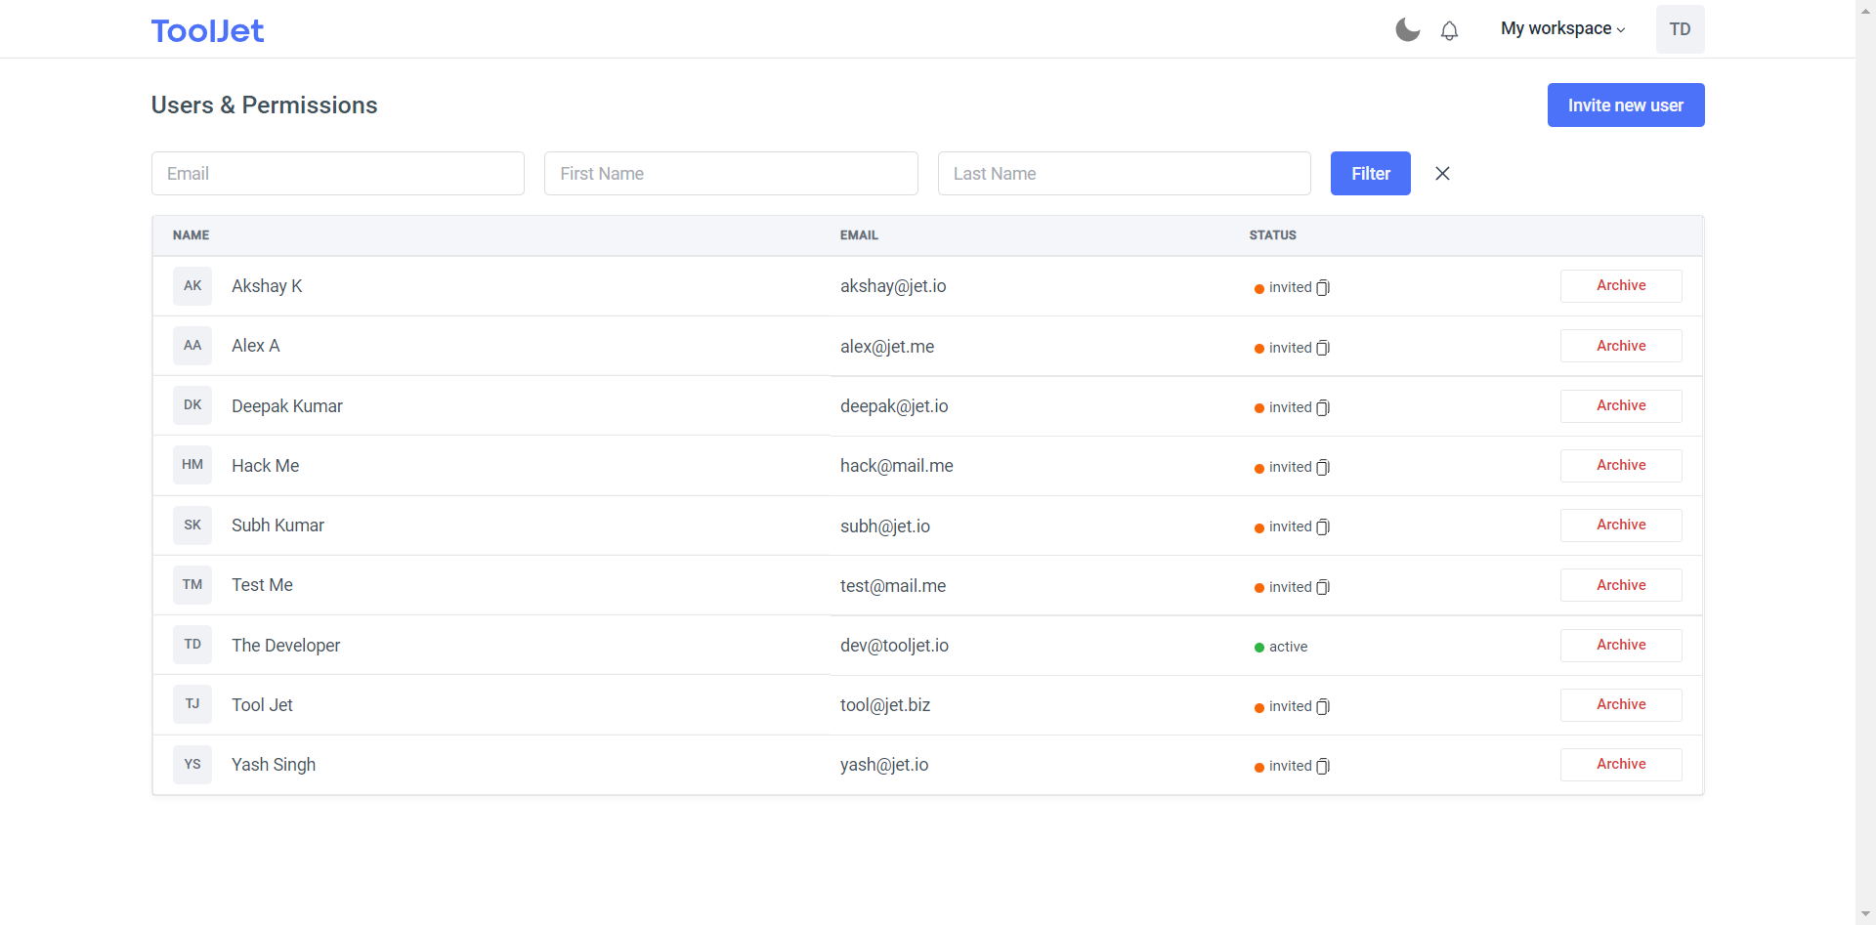Click the TM avatar badge
This screenshot has height=925, width=1876.
pyautogui.click(x=192, y=585)
